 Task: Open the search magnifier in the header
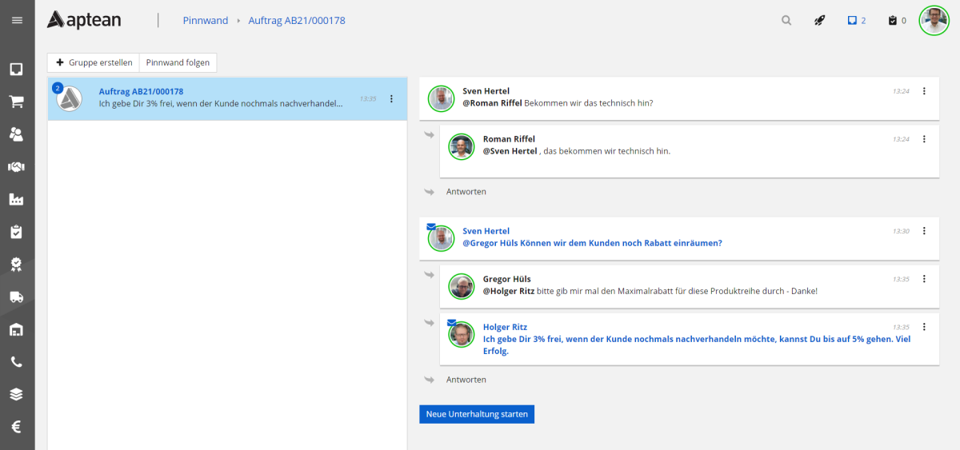786,21
